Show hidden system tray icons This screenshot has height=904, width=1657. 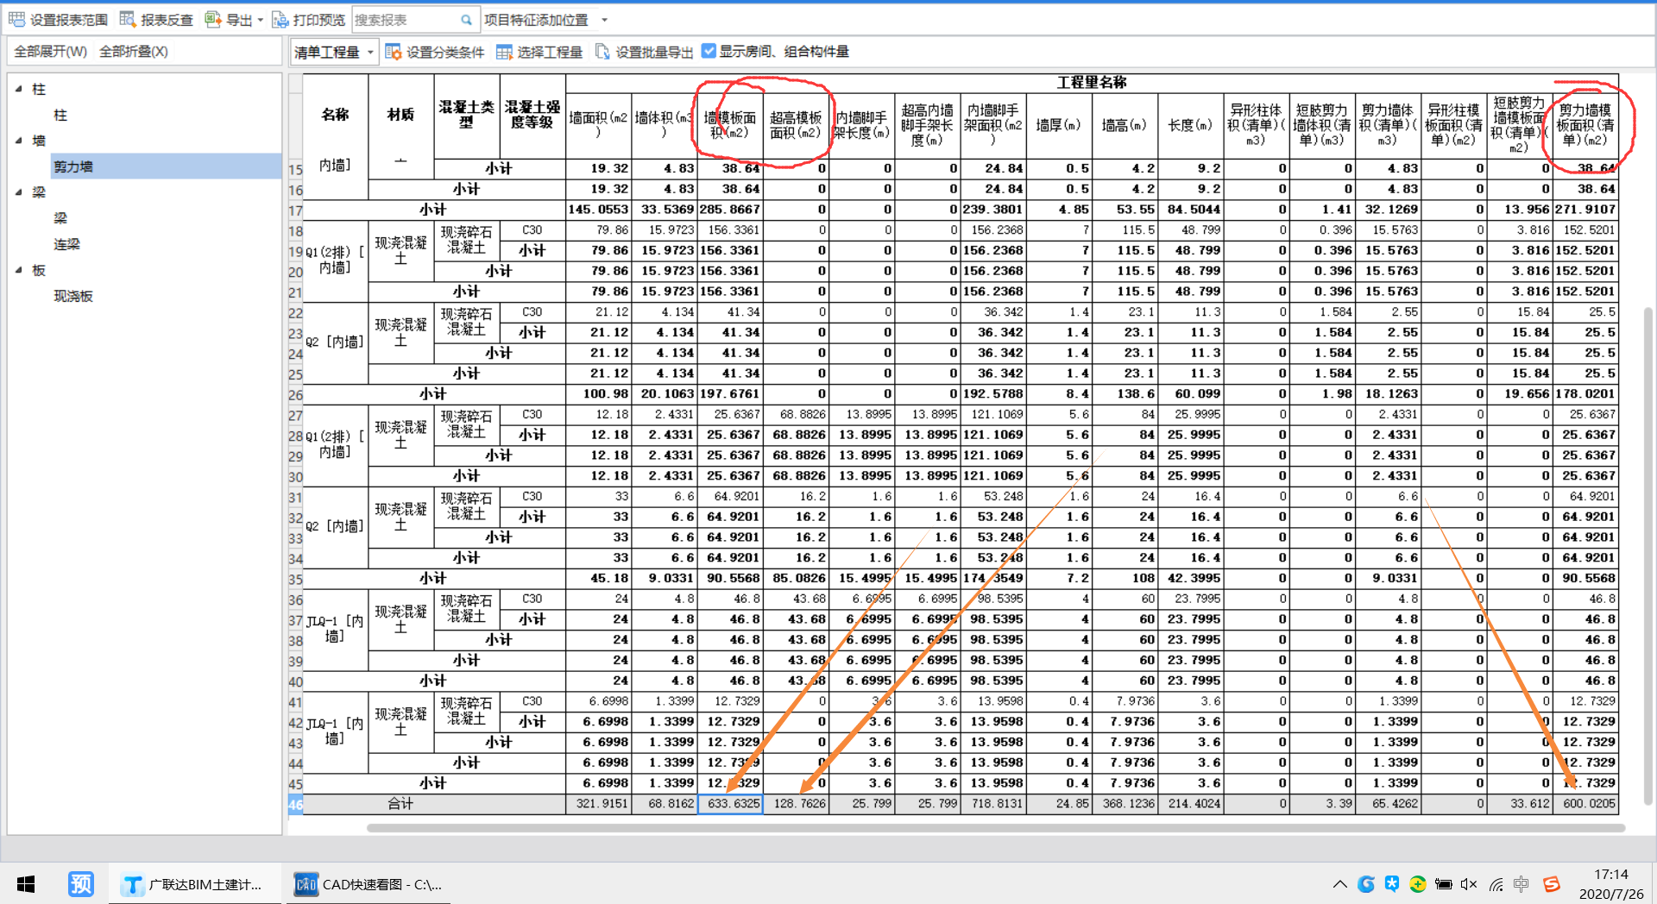[x=1339, y=884]
